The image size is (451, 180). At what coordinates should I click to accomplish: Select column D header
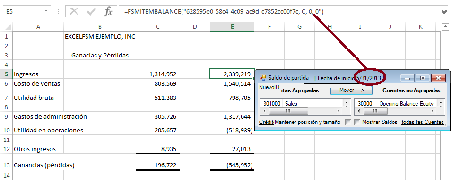(x=195, y=27)
